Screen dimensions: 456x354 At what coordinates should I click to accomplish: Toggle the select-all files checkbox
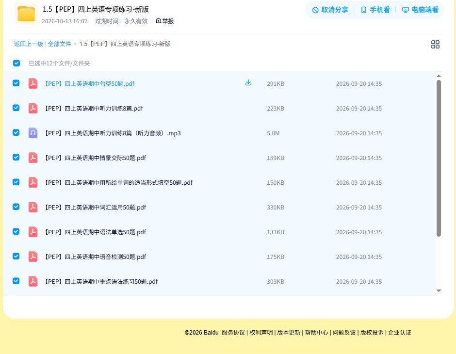coord(16,63)
